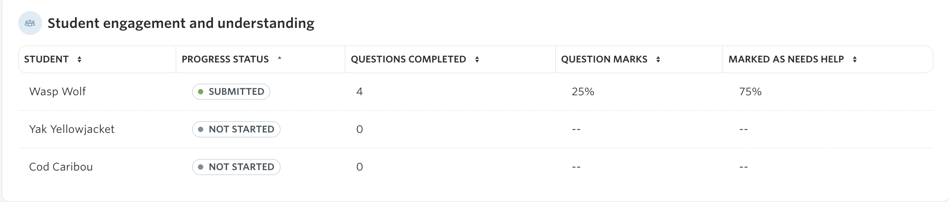The width and height of the screenshot is (948, 202).
Task: Click gray status dot for Yak Yellowjacket
Action: (x=201, y=129)
